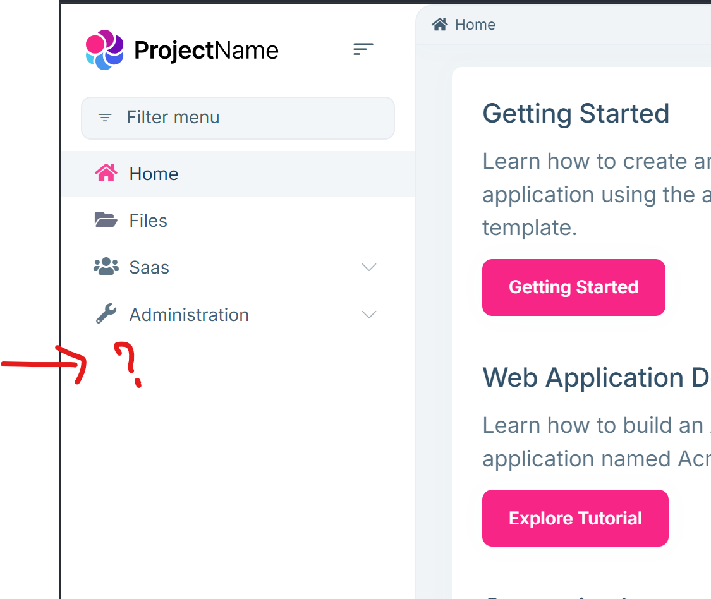This screenshot has width=711, height=599.
Task: Click the Getting Started section heading
Action: coord(576,114)
